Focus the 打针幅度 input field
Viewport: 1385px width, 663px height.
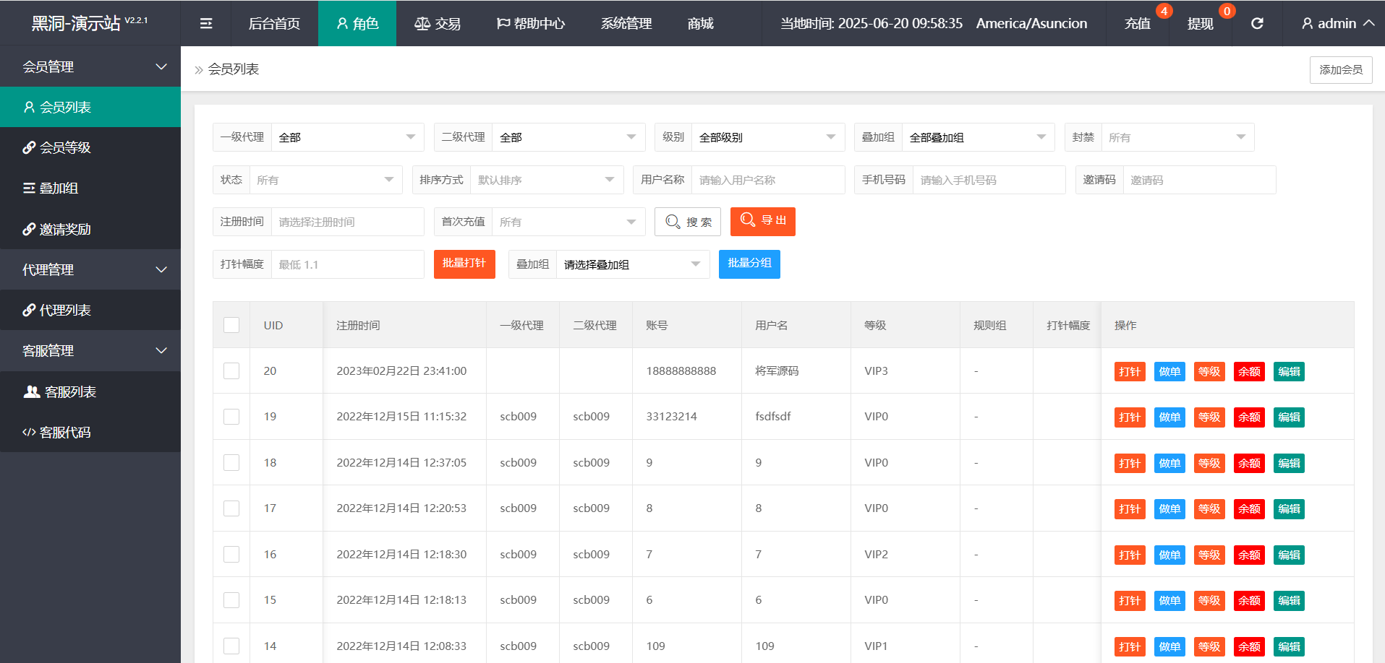click(x=347, y=264)
